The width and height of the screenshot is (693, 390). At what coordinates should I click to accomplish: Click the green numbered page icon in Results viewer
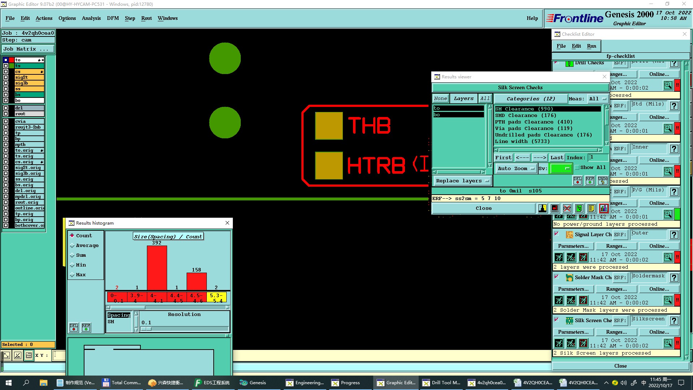[579, 208]
